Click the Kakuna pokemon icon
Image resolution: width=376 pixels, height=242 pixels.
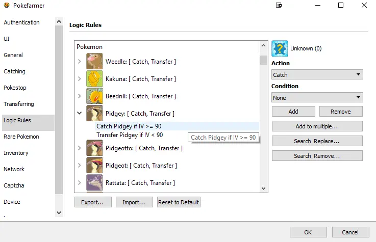(94, 79)
